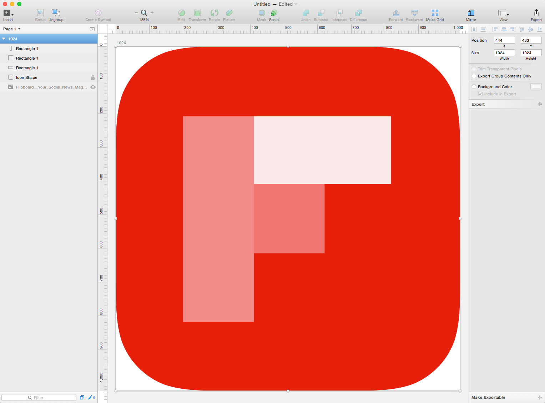The height and width of the screenshot is (403, 545).
Task: Open the Background Color swatch
Action: 536,86
